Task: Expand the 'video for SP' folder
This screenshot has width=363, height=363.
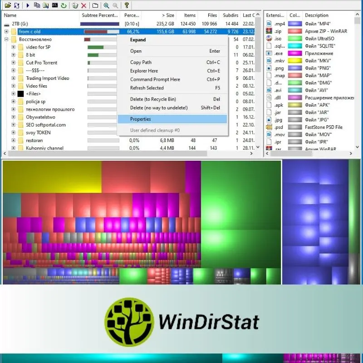Action: pos(14,47)
